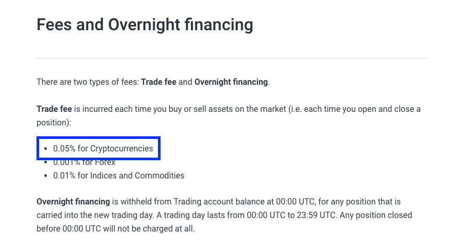The image size is (453, 244).
Task: Click bold "Overnight financing" starting the last paragraph
Action: [x=73, y=201]
